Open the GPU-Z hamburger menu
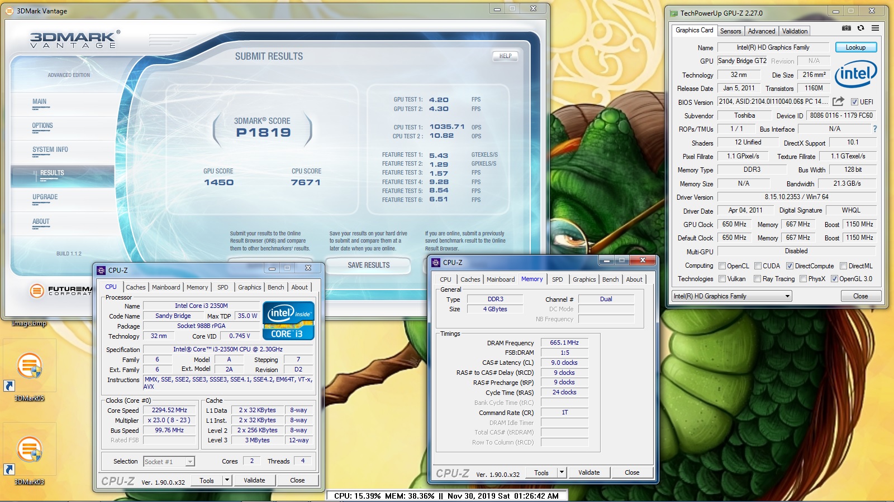 [875, 28]
